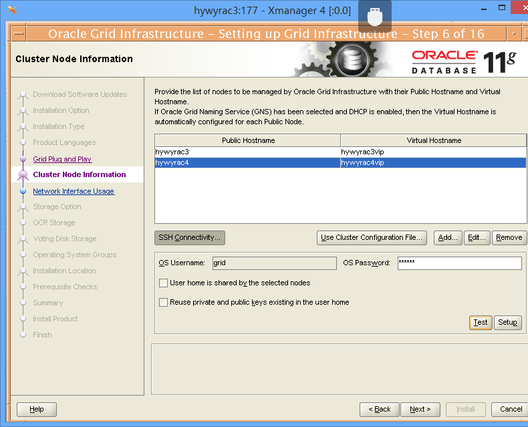This screenshot has height=427, width=528.
Task: Cancel the Grid Infrastructure installation
Action: click(x=511, y=410)
